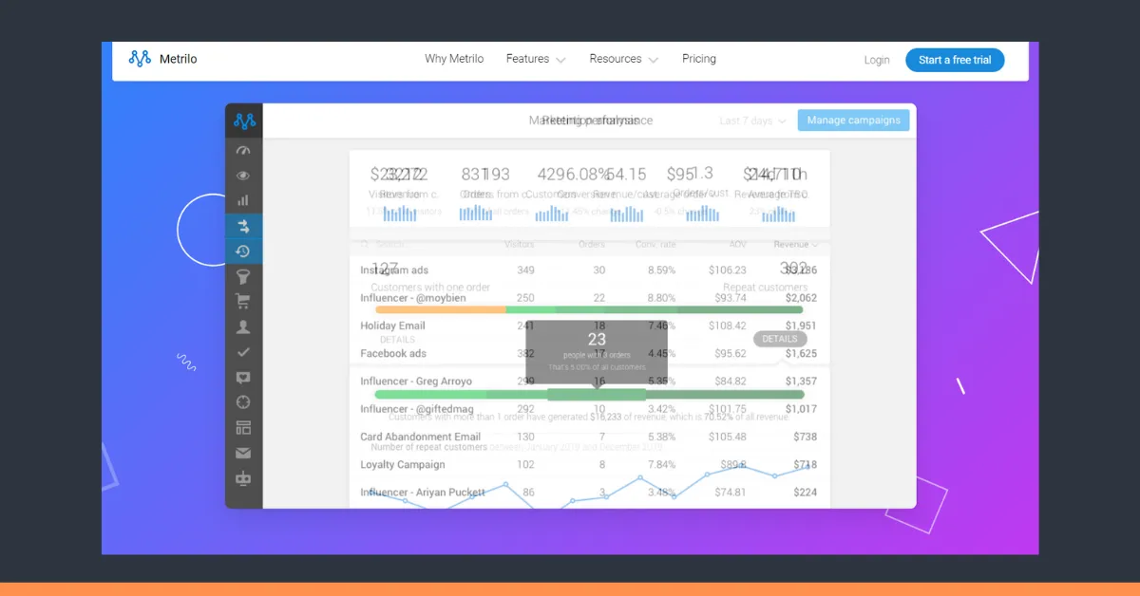Open the Metrilo logo icon in sidebar
1140x596 pixels.
tap(243, 121)
